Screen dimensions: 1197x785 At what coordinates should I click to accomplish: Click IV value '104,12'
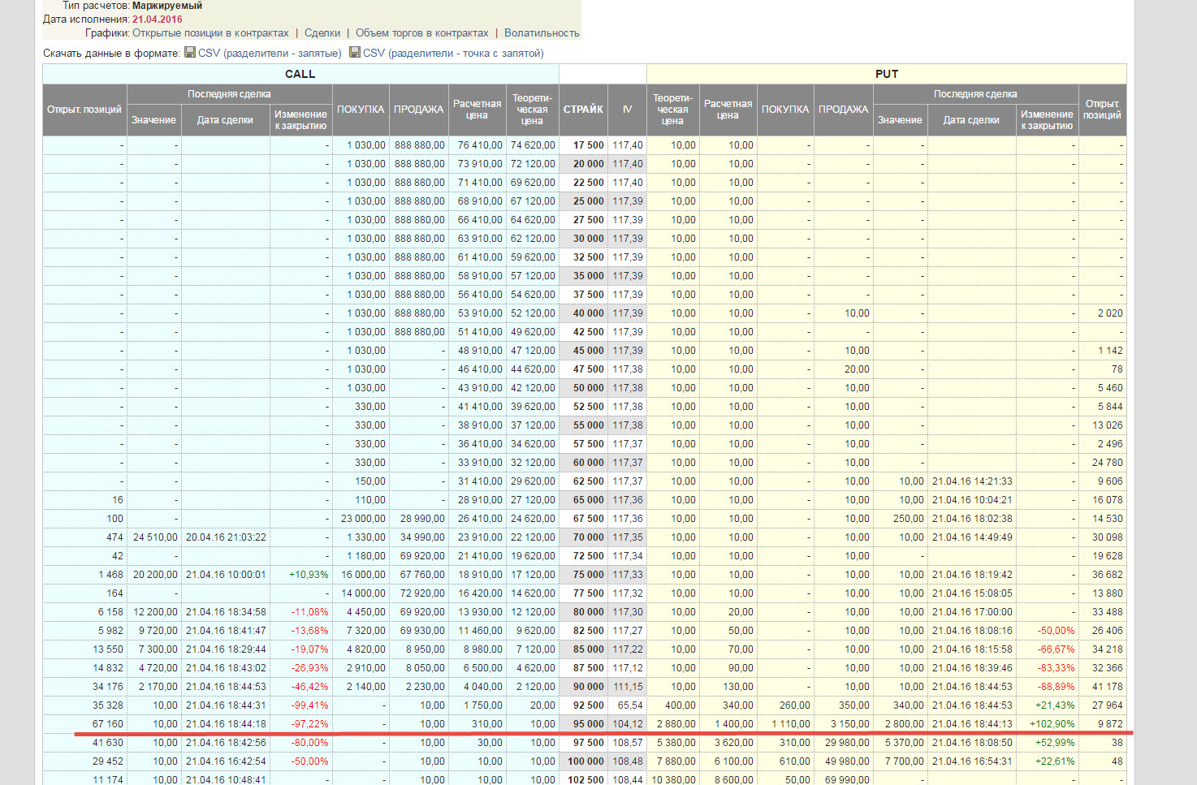pos(628,724)
